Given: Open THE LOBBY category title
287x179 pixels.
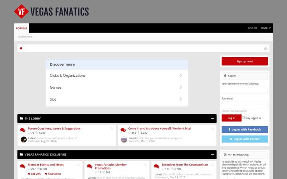Looking at the screenshot, I should (33, 119).
